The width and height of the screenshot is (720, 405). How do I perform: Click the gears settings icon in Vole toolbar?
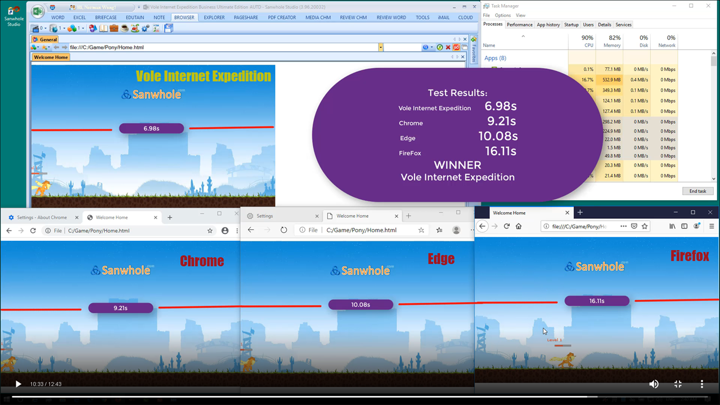[145, 28]
